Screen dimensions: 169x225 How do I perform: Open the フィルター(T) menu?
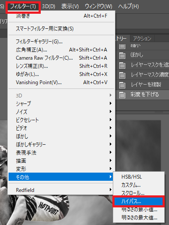pyautogui.click(x=23, y=6)
